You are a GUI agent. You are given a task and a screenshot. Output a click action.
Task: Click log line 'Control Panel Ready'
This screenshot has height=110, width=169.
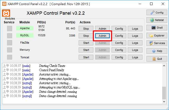click(52, 70)
